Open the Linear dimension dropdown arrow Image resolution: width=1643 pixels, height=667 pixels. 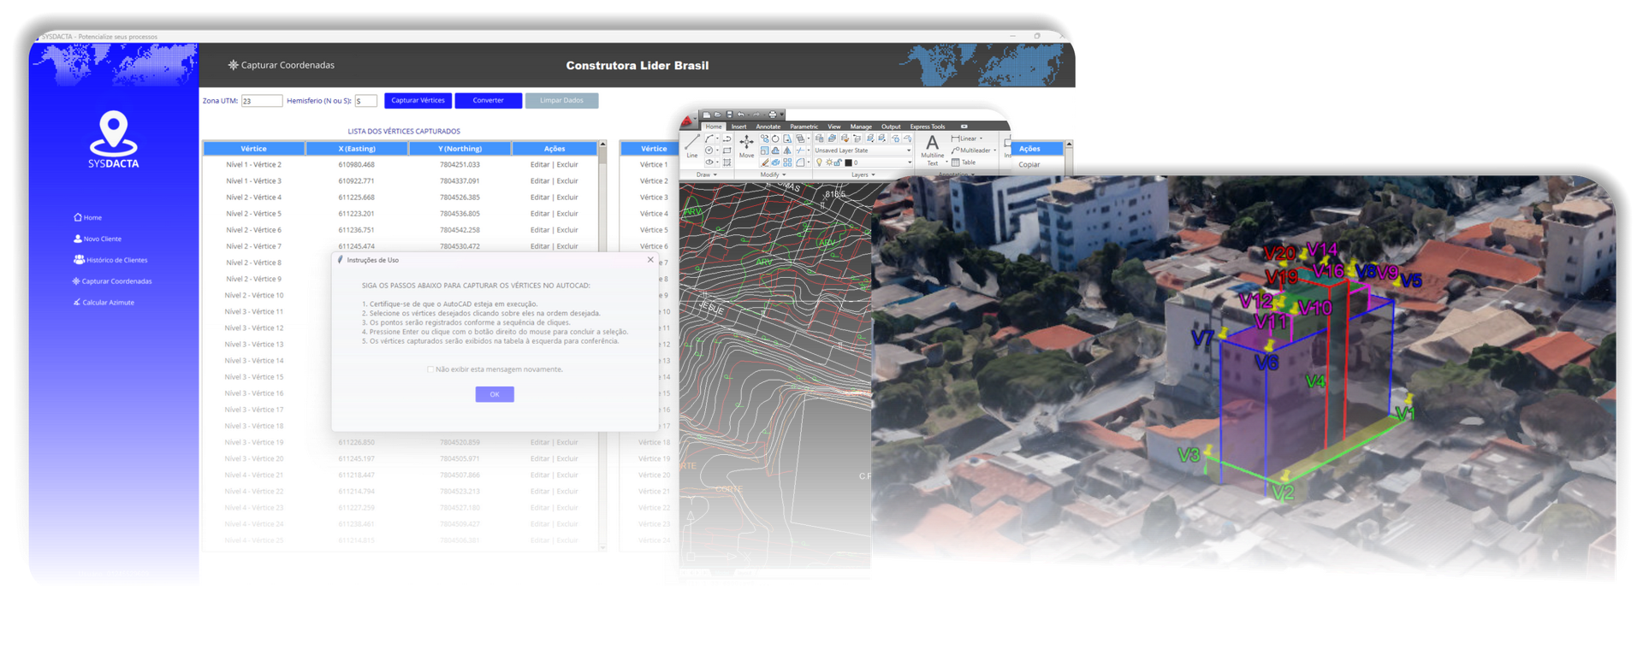pyautogui.click(x=982, y=139)
